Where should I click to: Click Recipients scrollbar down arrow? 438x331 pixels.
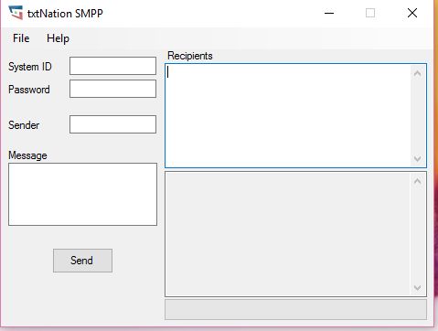pos(418,159)
